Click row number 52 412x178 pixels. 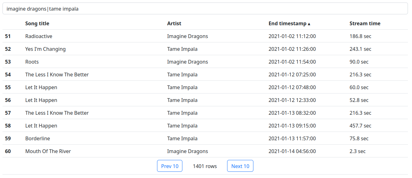(8, 49)
